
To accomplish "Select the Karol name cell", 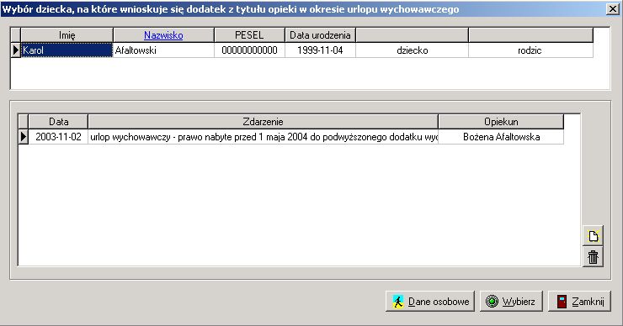I will point(67,50).
